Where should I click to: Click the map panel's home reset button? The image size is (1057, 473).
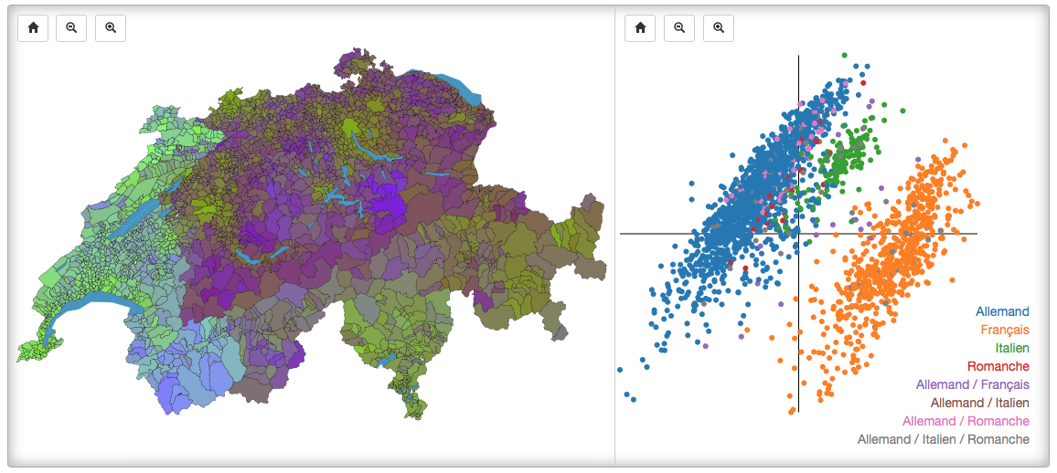tap(33, 28)
